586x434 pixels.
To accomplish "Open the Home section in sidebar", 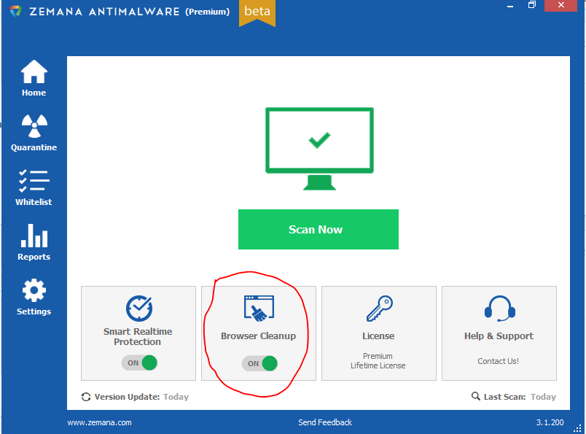I will pos(34,78).
